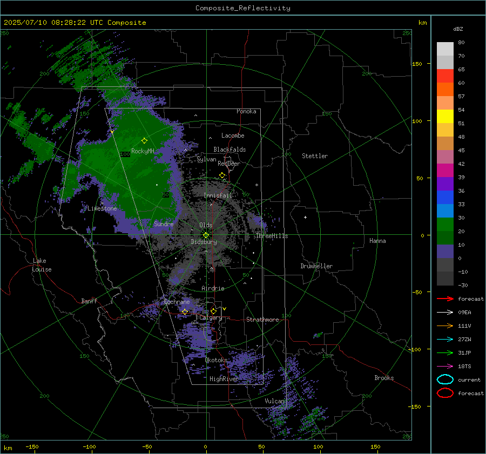Click the orange 111V arrow legend icon
Image resolution: width=486 pixels, height=454 pixels.
coord(445,326)
